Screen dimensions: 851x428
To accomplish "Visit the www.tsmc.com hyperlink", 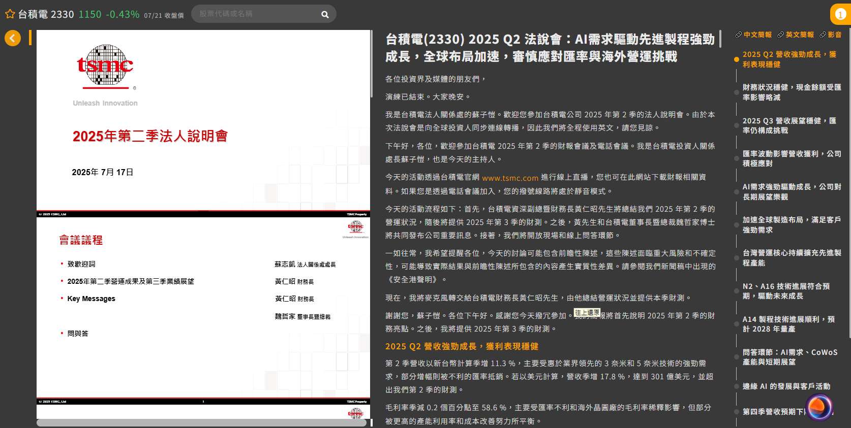I will [x=510, y=178].
